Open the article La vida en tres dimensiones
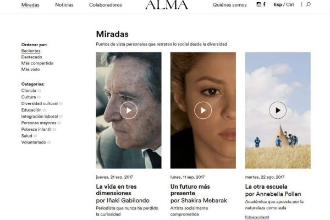The image size is (330, 220). click(x=116, y=190)
